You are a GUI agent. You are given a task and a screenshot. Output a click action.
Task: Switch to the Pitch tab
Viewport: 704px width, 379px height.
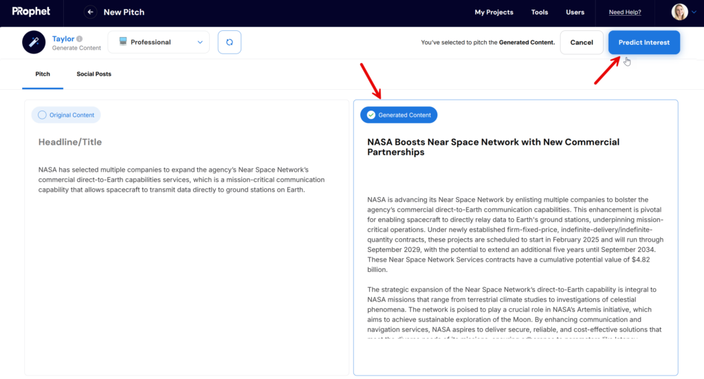[x=43, y=74]
